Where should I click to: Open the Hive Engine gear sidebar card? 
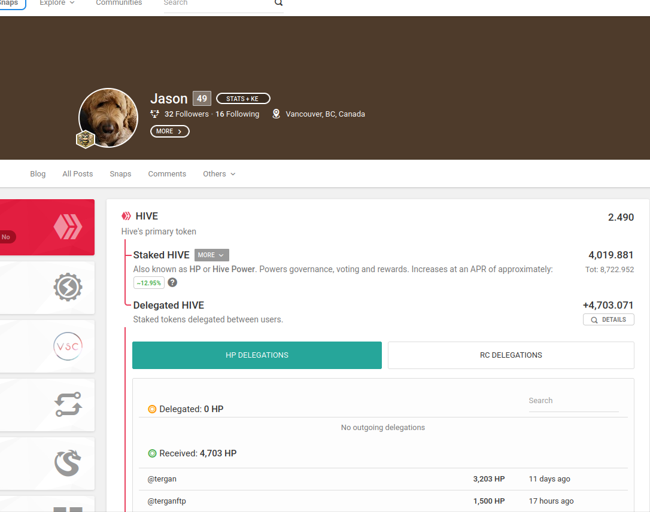coord(47,288)
